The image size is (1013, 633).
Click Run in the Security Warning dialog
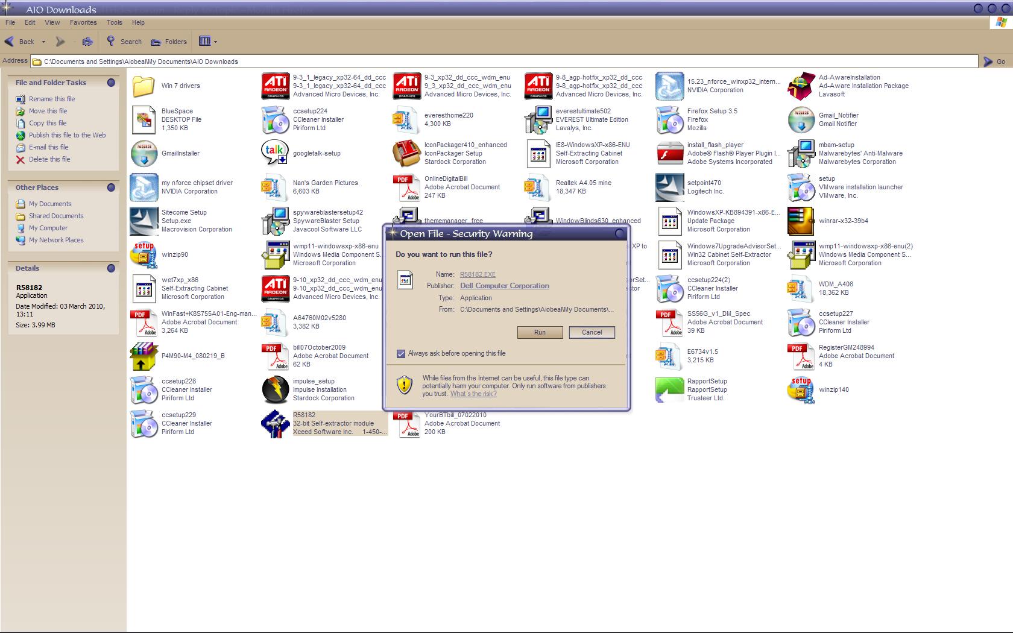(x=540, y=332)
